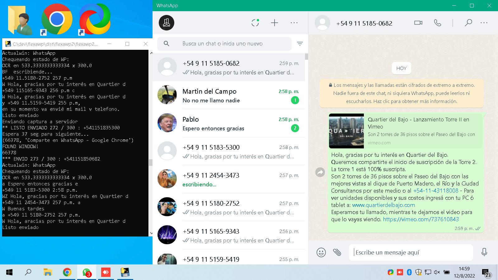Click the chat search input field
498x280 pixels.
coord(224,44)
